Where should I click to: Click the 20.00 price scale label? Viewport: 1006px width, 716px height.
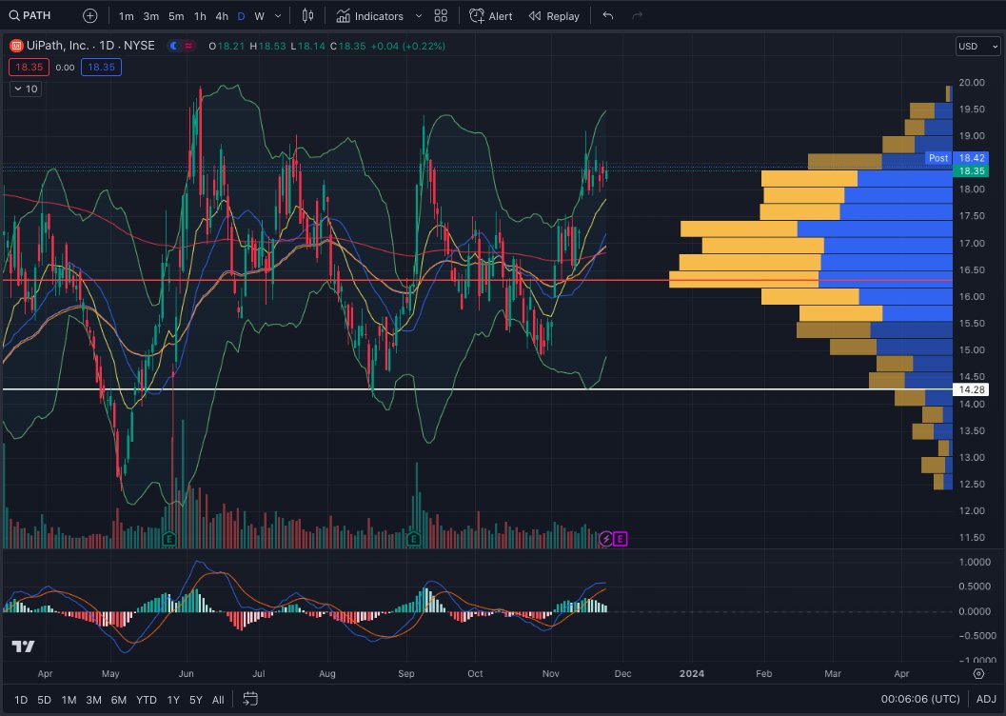coord(972,82)
